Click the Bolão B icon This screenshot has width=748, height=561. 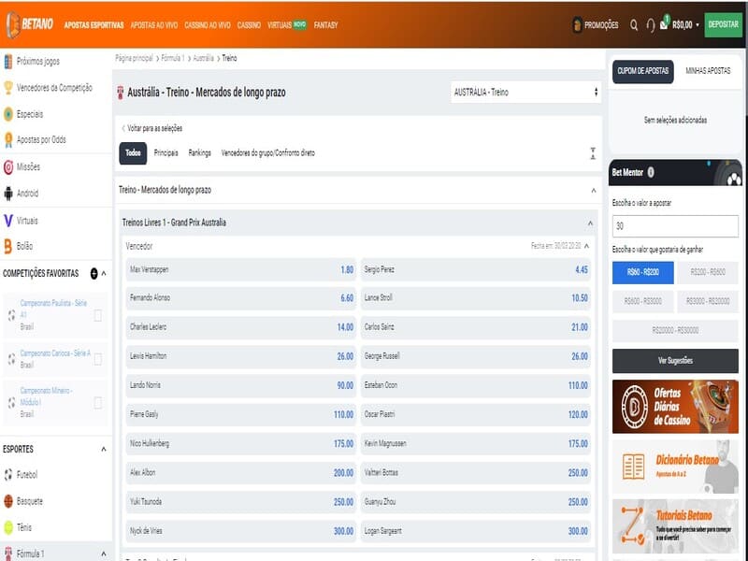[7, 246]
